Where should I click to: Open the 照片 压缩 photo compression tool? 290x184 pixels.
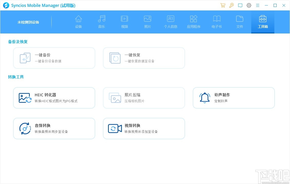click(144, 98)
